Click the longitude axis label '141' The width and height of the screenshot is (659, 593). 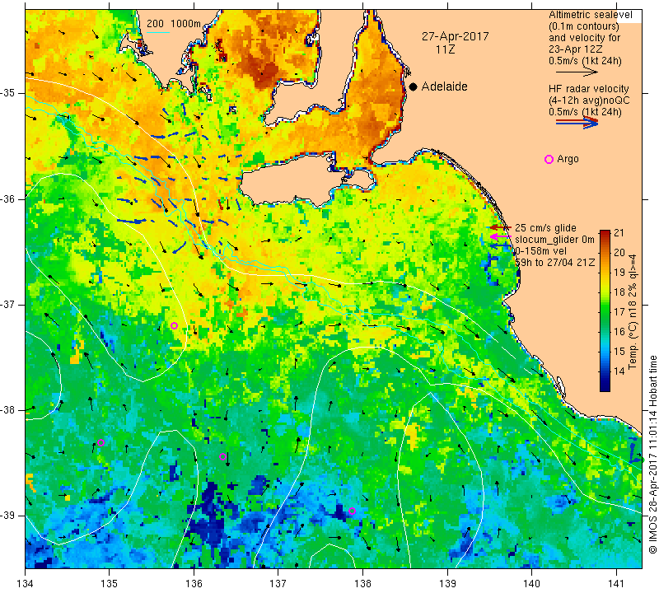616,584
